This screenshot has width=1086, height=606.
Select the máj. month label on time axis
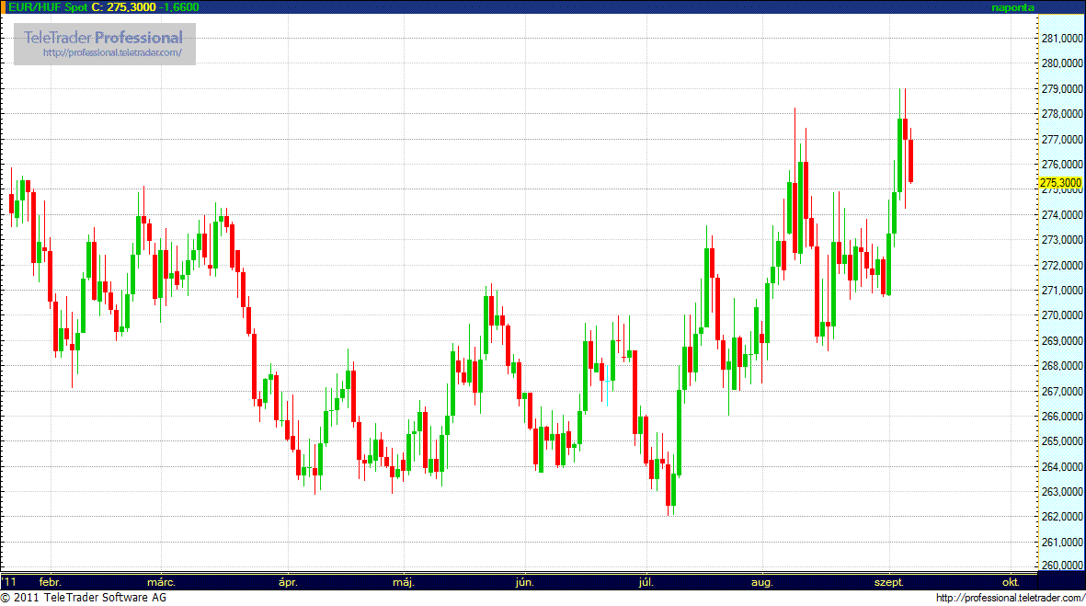coord(404,582)
